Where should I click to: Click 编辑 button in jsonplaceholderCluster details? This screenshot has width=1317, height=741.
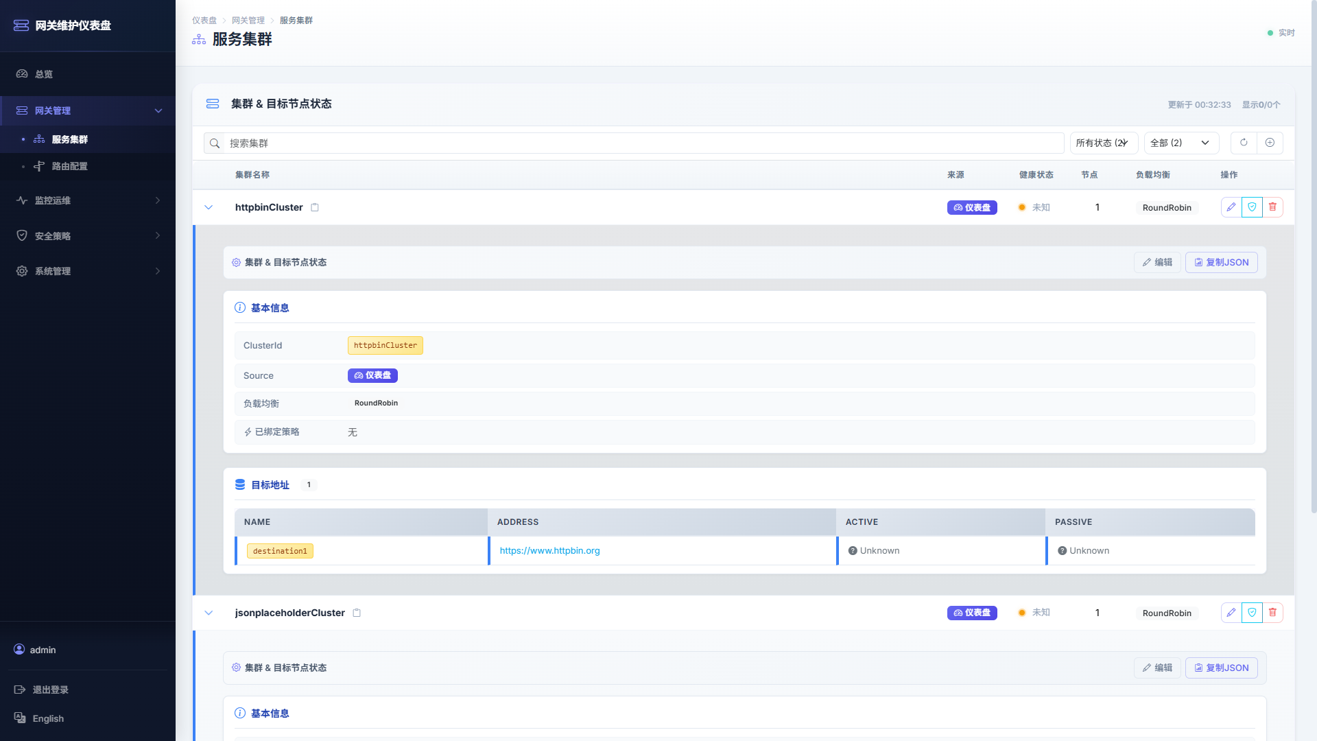click(x=1157, y=668)
